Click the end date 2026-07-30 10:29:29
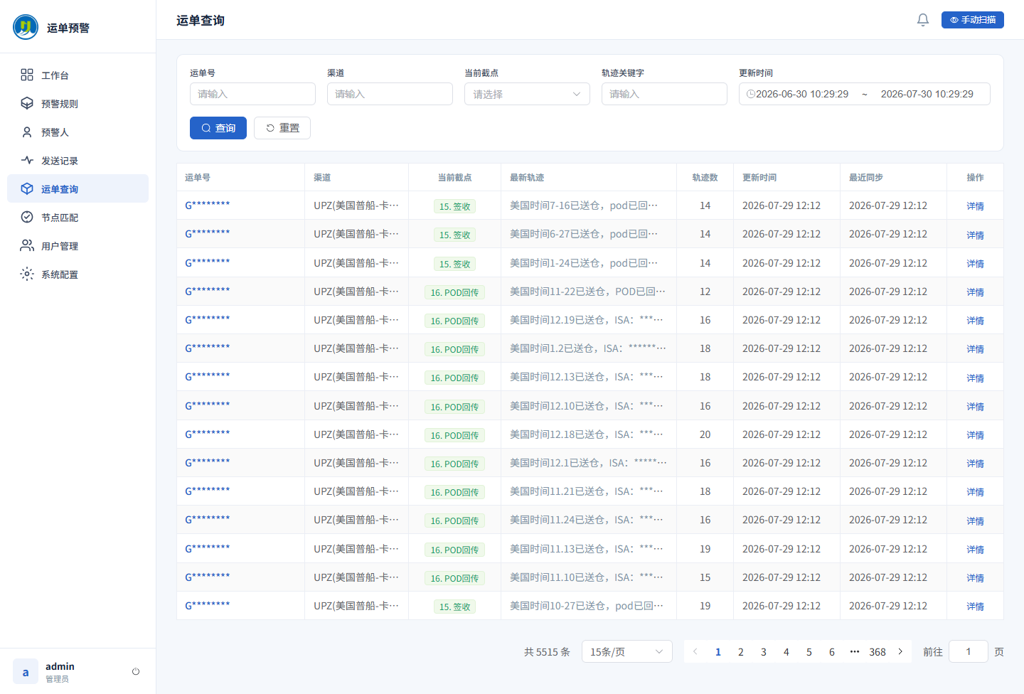Image resolution: width=1024 pixels, height=694 pixels. [927, 94]
